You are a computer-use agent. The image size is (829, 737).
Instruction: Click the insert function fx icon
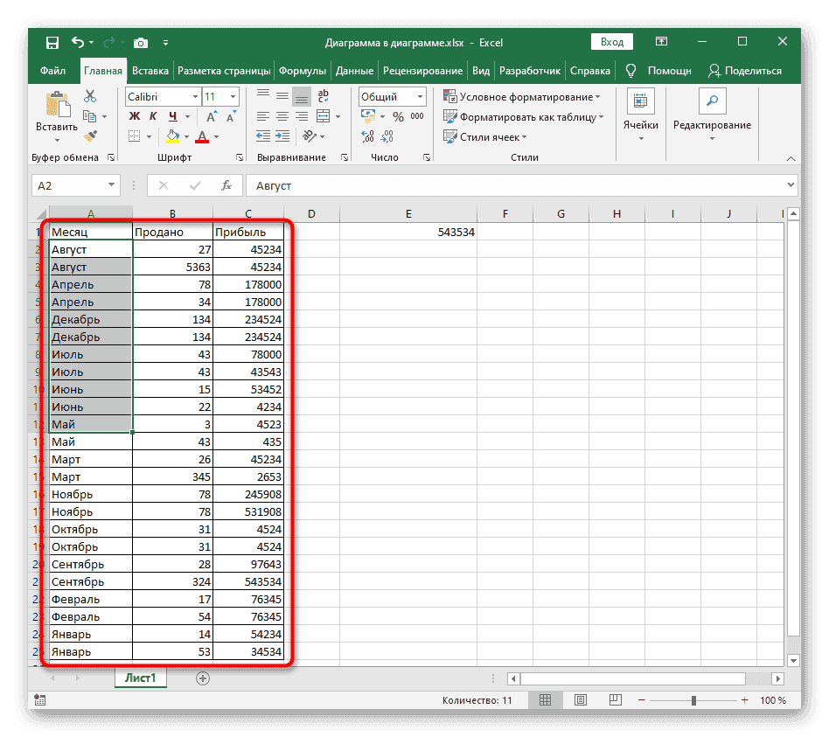pyautogui.click(x=226, y=185)
